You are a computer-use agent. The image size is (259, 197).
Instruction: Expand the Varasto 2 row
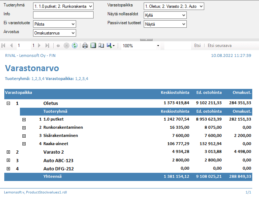[x=8, y=152]
